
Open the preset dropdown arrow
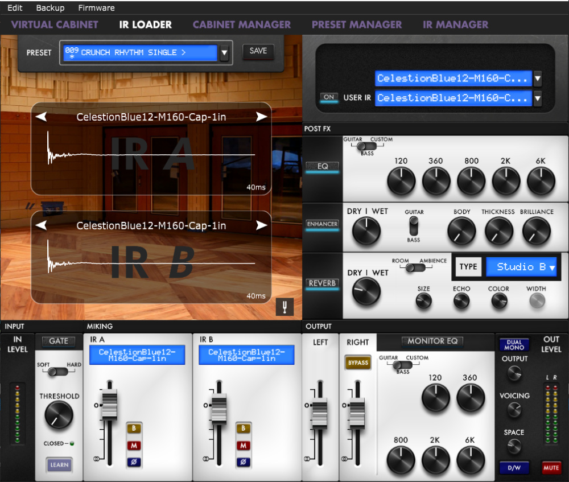[224, 53]
